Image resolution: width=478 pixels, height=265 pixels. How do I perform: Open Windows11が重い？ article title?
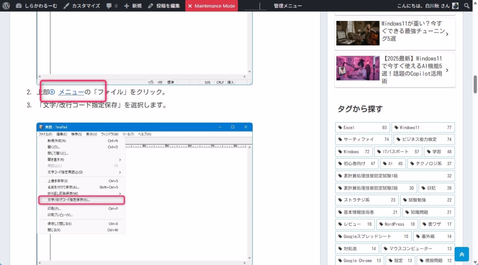coord(413,31)
